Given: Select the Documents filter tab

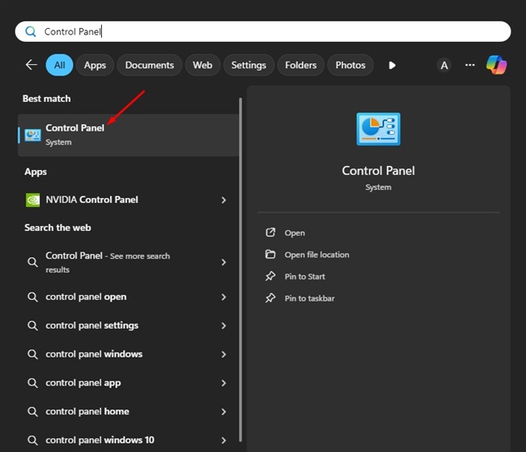Looking at the screenshot, I should [150, 65].
